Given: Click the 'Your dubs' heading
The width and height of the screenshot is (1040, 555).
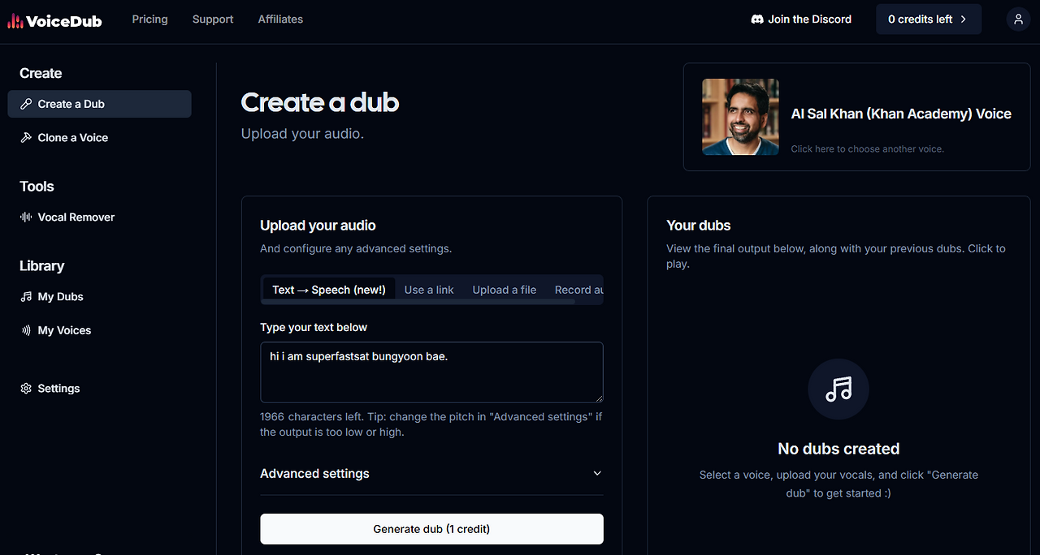Looking at the screenshot, I should pyautogui.click(x=699, y=226).
